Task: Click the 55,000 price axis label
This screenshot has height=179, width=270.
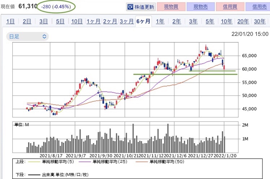Action: coord(249,82)
